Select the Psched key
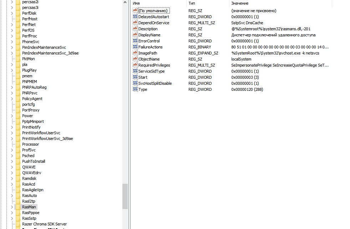 coord(28,156)
